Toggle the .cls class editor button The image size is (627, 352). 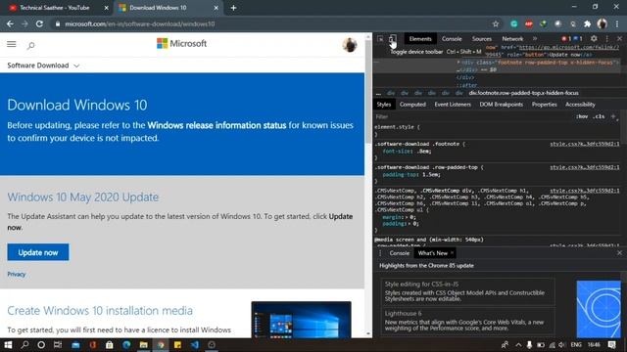pos(599,116)
